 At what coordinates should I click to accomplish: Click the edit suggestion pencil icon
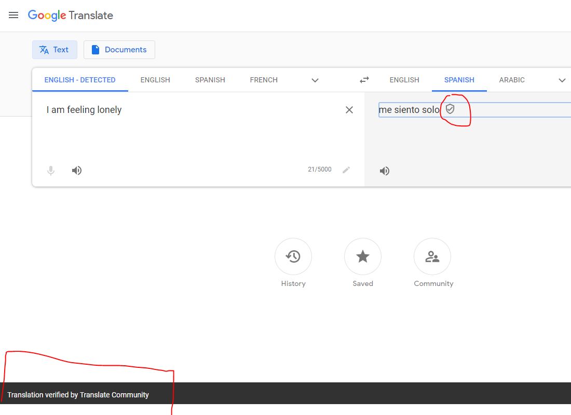(346, 169)
